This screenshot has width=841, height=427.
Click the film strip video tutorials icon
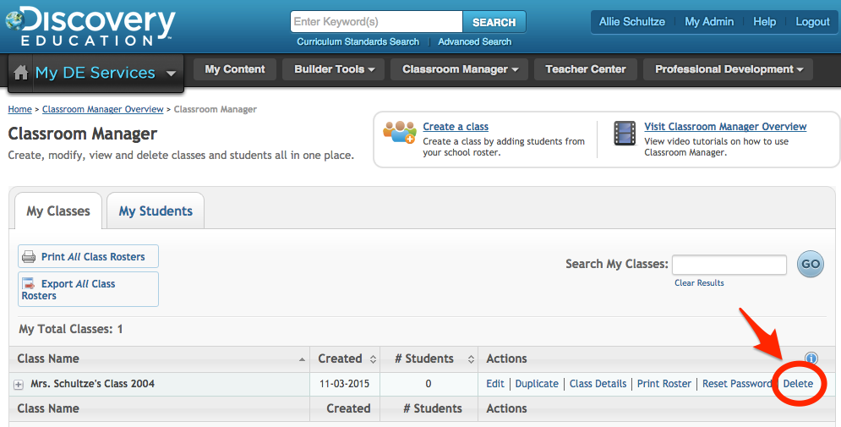coord(625,133)
